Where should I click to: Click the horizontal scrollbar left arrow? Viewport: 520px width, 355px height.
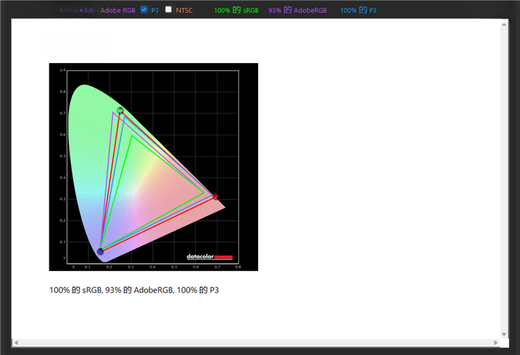16,343
